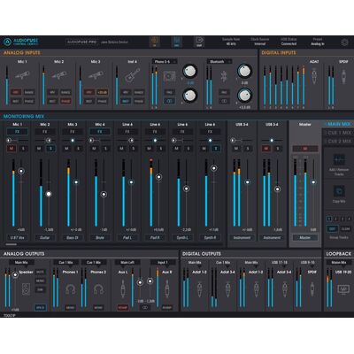This screenshot has width=354, height=354.
Task: Click the MONO button under Phones 1
Action: 70,308
